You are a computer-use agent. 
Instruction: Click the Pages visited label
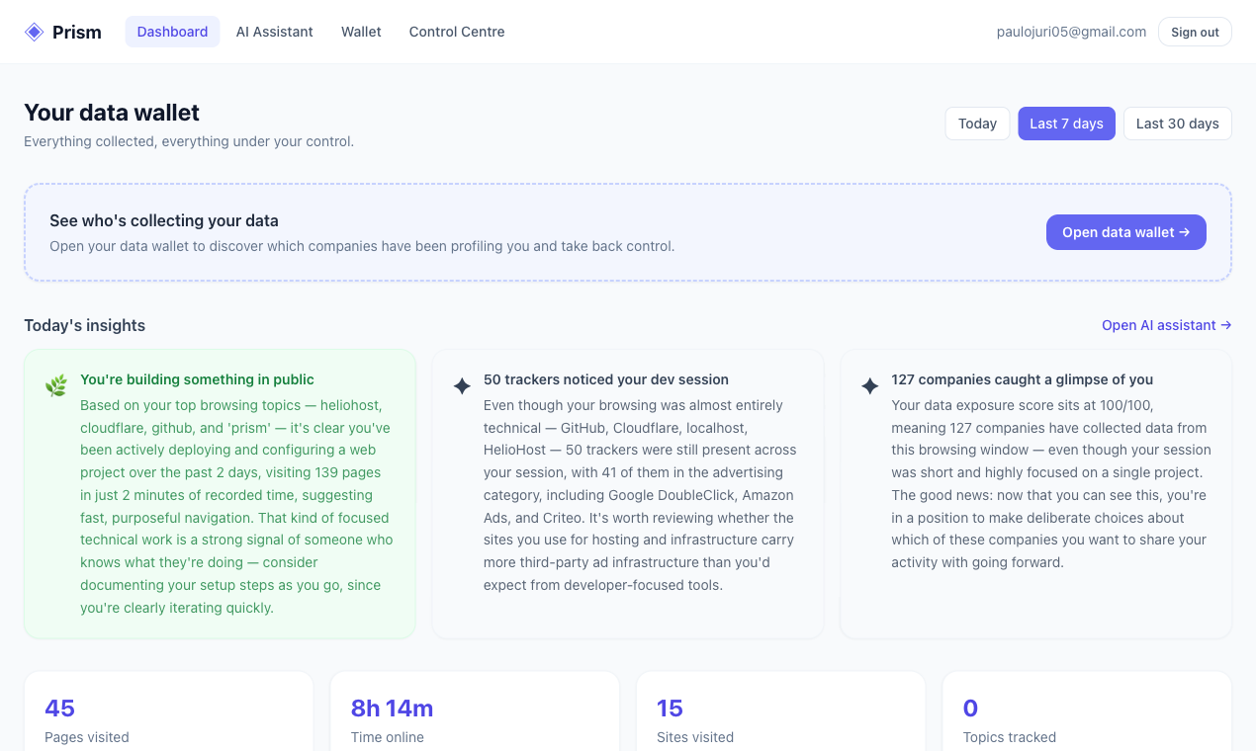(87, 737)
